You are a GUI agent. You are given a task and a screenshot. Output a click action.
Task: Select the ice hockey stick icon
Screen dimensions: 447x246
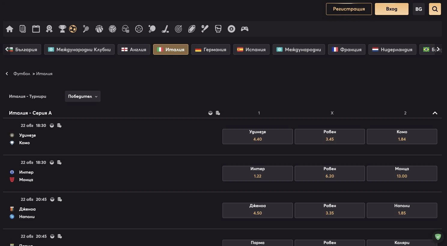(165, 29)
